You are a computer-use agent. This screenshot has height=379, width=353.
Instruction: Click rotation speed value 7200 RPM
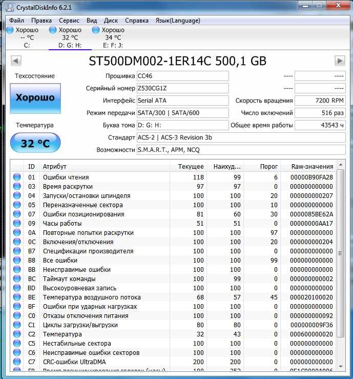(320, 101)
